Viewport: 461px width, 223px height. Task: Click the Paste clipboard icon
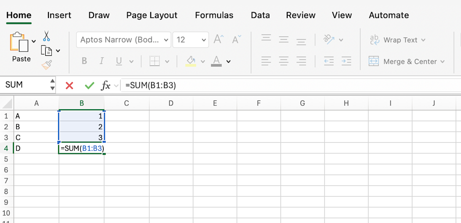(x=19, y=42)
